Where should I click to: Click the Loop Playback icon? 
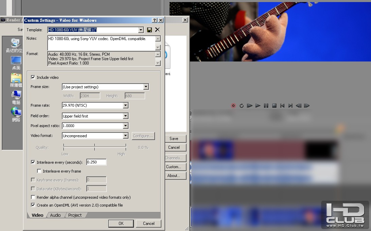tap(241, 106)
